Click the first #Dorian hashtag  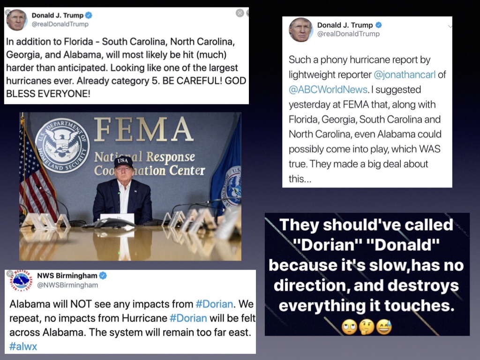(214, 304)
